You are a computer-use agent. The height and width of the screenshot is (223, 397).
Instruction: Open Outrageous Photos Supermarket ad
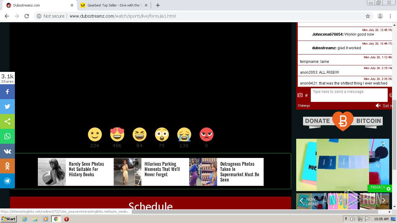point(226,172)
